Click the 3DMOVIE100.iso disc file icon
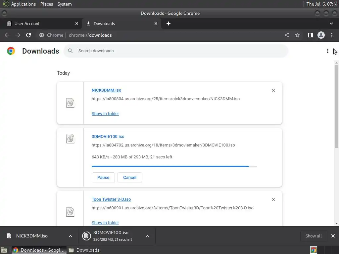The width and height of the screenshot is (339, 254). (70, 139)
